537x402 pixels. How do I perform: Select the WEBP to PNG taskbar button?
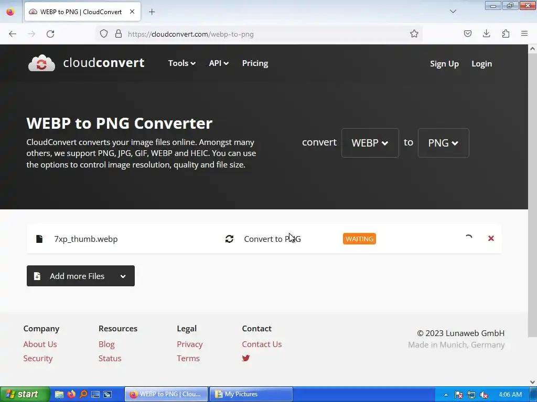tap(166, 394)
